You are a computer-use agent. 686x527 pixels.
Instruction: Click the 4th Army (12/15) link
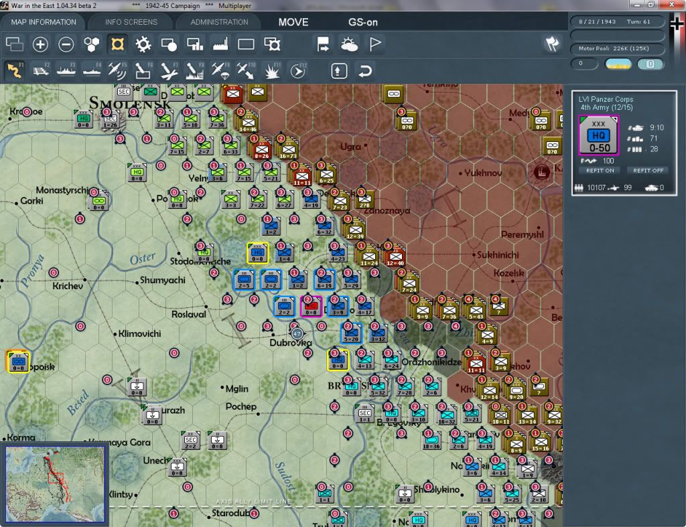click(606, 108)
